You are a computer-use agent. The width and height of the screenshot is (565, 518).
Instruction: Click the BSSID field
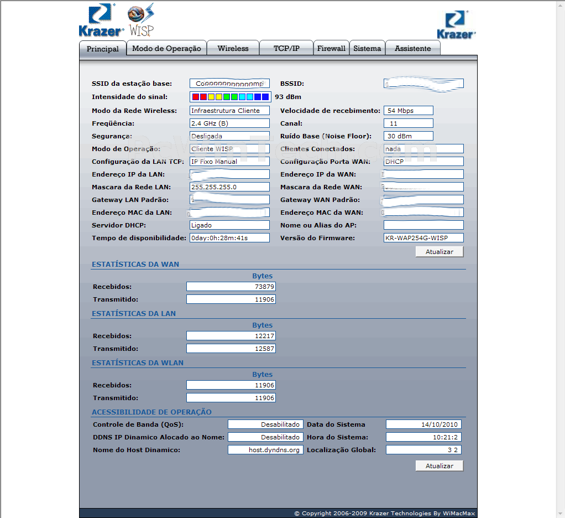point(423,84)
